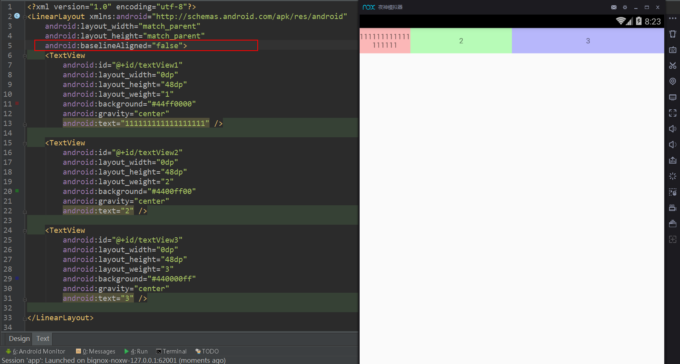Start Nox video recorder icon
Viewport: 680px width, 364px height.
coord(672,208)
